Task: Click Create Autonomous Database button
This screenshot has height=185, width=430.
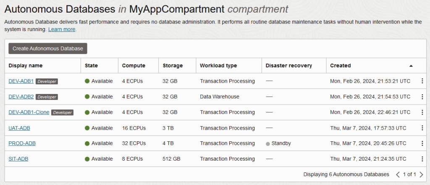Action: [48, 49]
